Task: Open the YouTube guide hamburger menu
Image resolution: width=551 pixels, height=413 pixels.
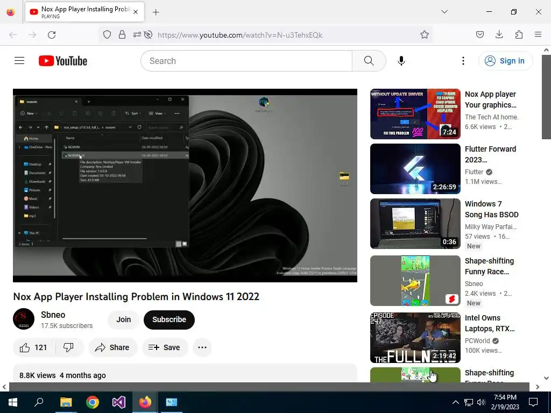Action: click(19, 61)
